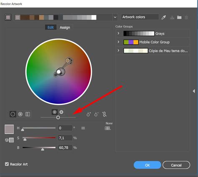Image resolution: width=198 pixels, height=177 pixels.
Task: Expand the Grays color group
Action: (118, 33)
